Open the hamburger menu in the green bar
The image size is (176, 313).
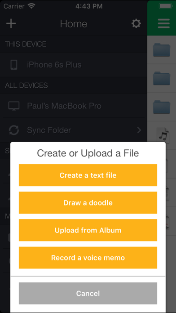pos(163,24)
